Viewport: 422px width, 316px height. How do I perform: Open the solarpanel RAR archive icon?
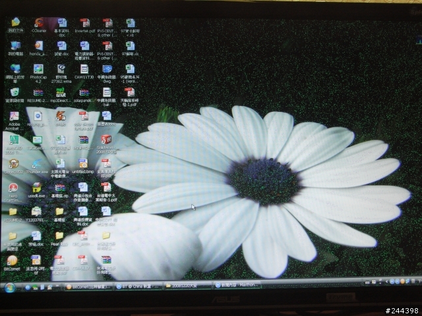(84, 95)
